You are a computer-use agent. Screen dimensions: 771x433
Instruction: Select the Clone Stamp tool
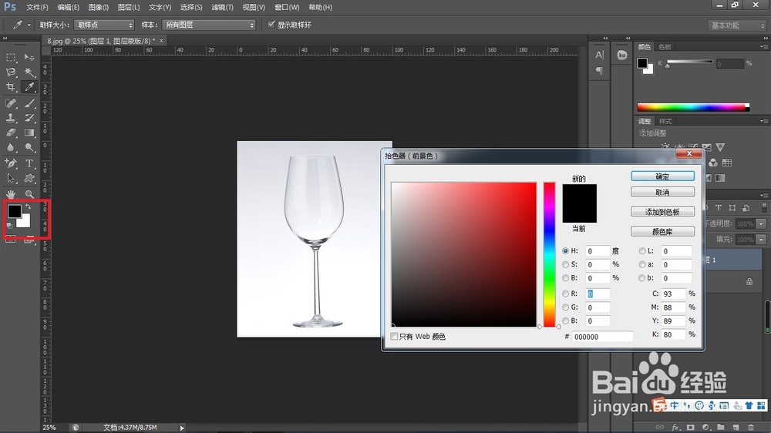tap(11, 118)
